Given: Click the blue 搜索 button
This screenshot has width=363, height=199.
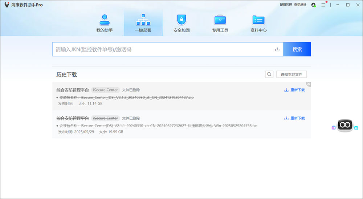Looking at the screenshot, I should (297, 49).
